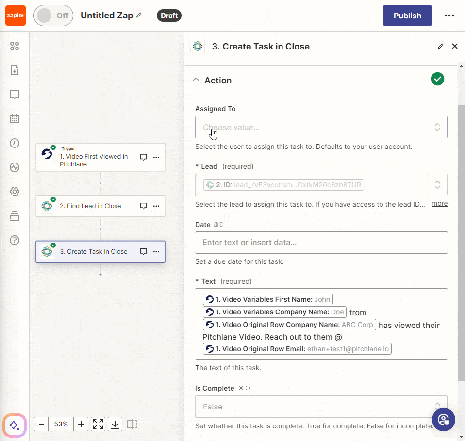Open the settings gear sidebar icon
The image size is (465, 441).
coord(15,192)
